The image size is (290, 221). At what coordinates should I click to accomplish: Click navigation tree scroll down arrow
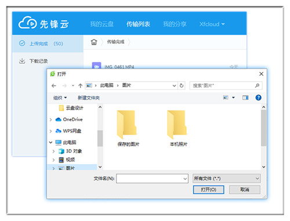pos(100,167)
